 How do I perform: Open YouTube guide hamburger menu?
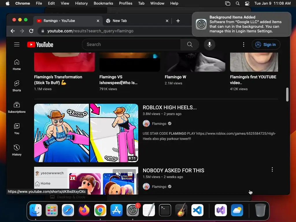coord(17,45)
